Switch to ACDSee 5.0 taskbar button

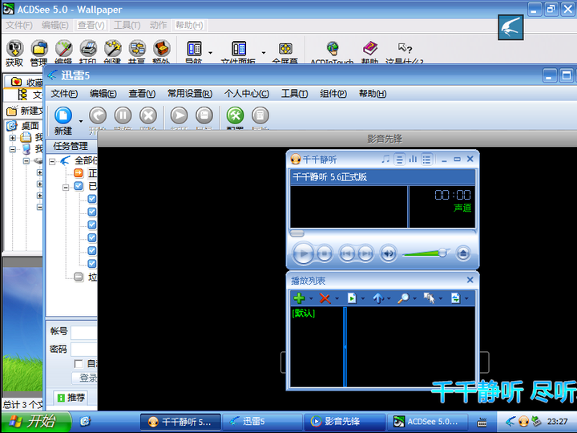pos(428,422)
